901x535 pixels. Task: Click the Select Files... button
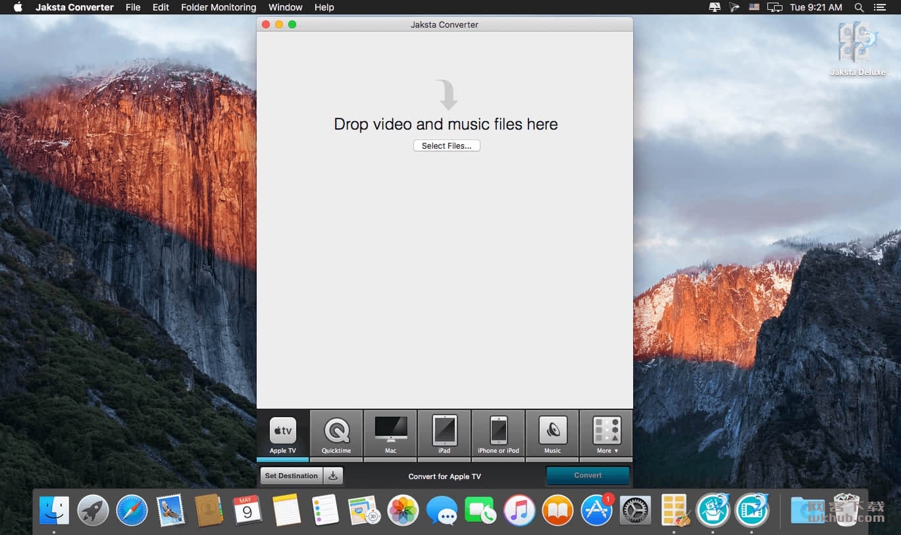pos(446,145)
